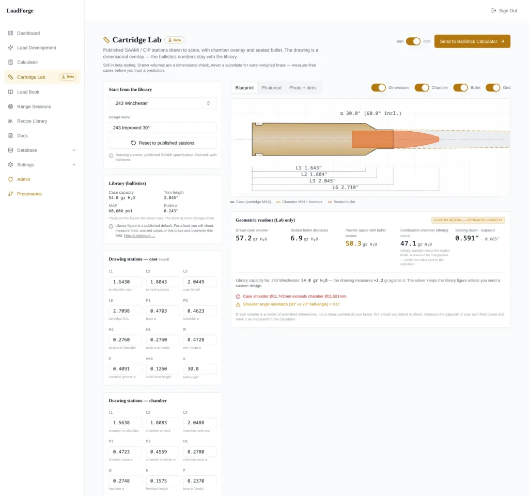The height and width of the screenshot is (496, 529).
Task: Click the Dashboard grid icon
Action: click(10, 33)
